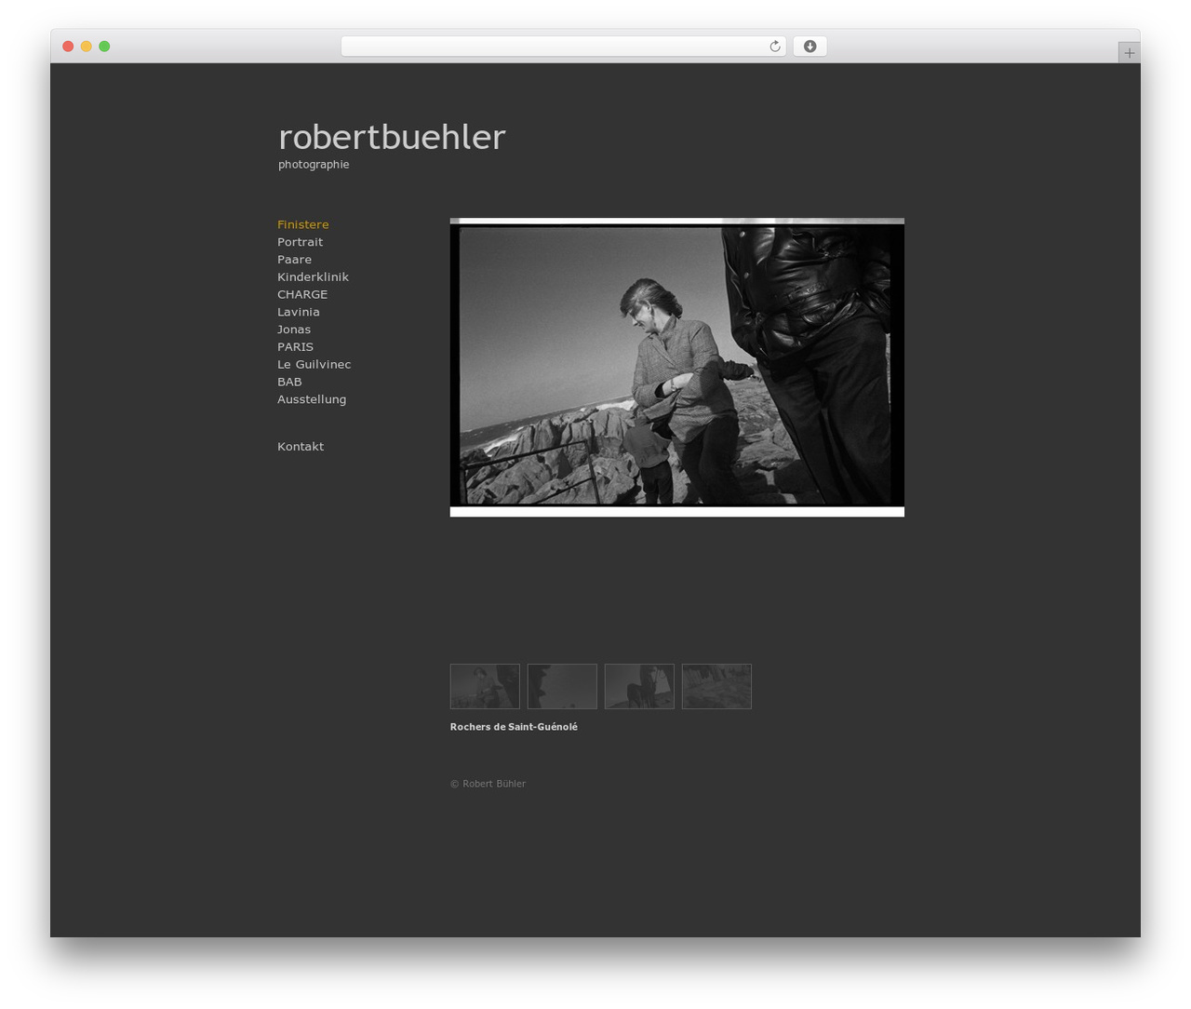
Task: Open the BAB section
Action: (289, 382)
